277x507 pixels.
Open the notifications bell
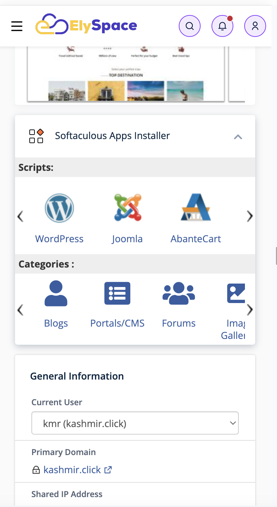[222, 26]
